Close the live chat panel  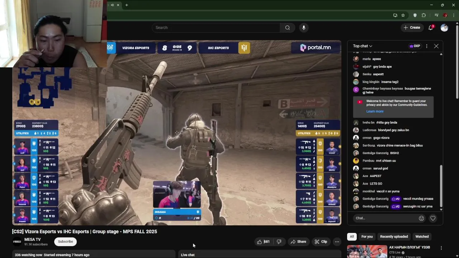pyautogui.click(x=436, y=46)
